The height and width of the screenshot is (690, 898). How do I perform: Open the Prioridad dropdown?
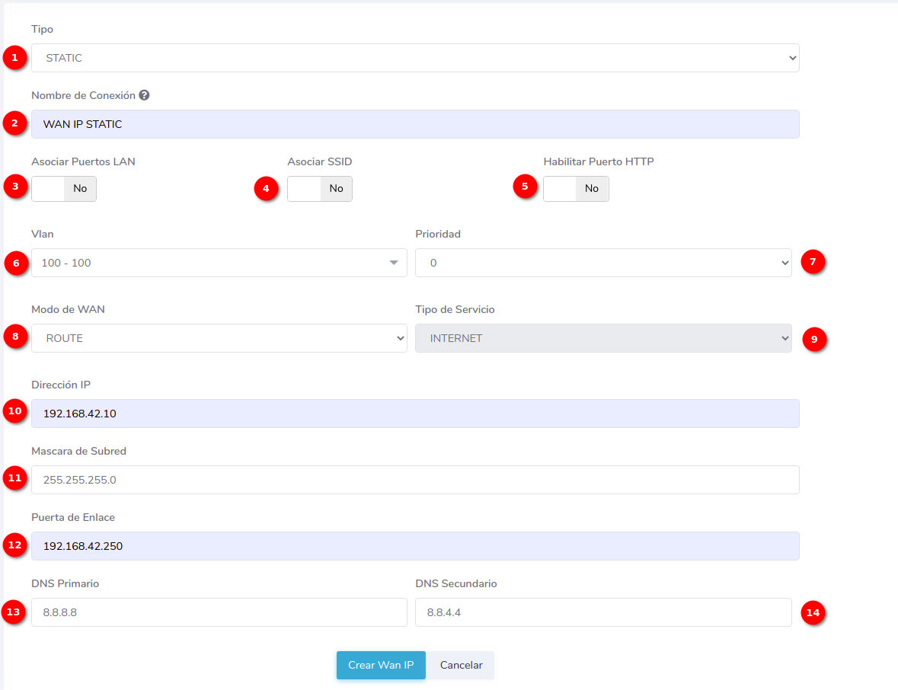pyautogui.click(x=603, y=263)
